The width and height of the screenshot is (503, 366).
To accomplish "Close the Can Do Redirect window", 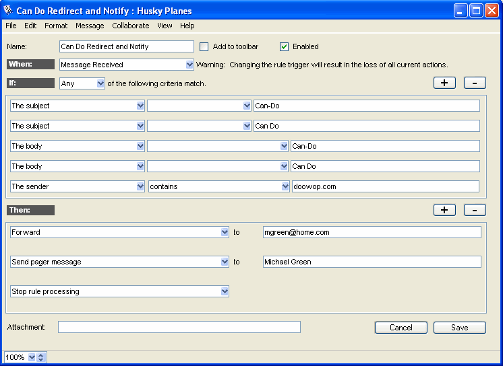I will coord(492,10).
